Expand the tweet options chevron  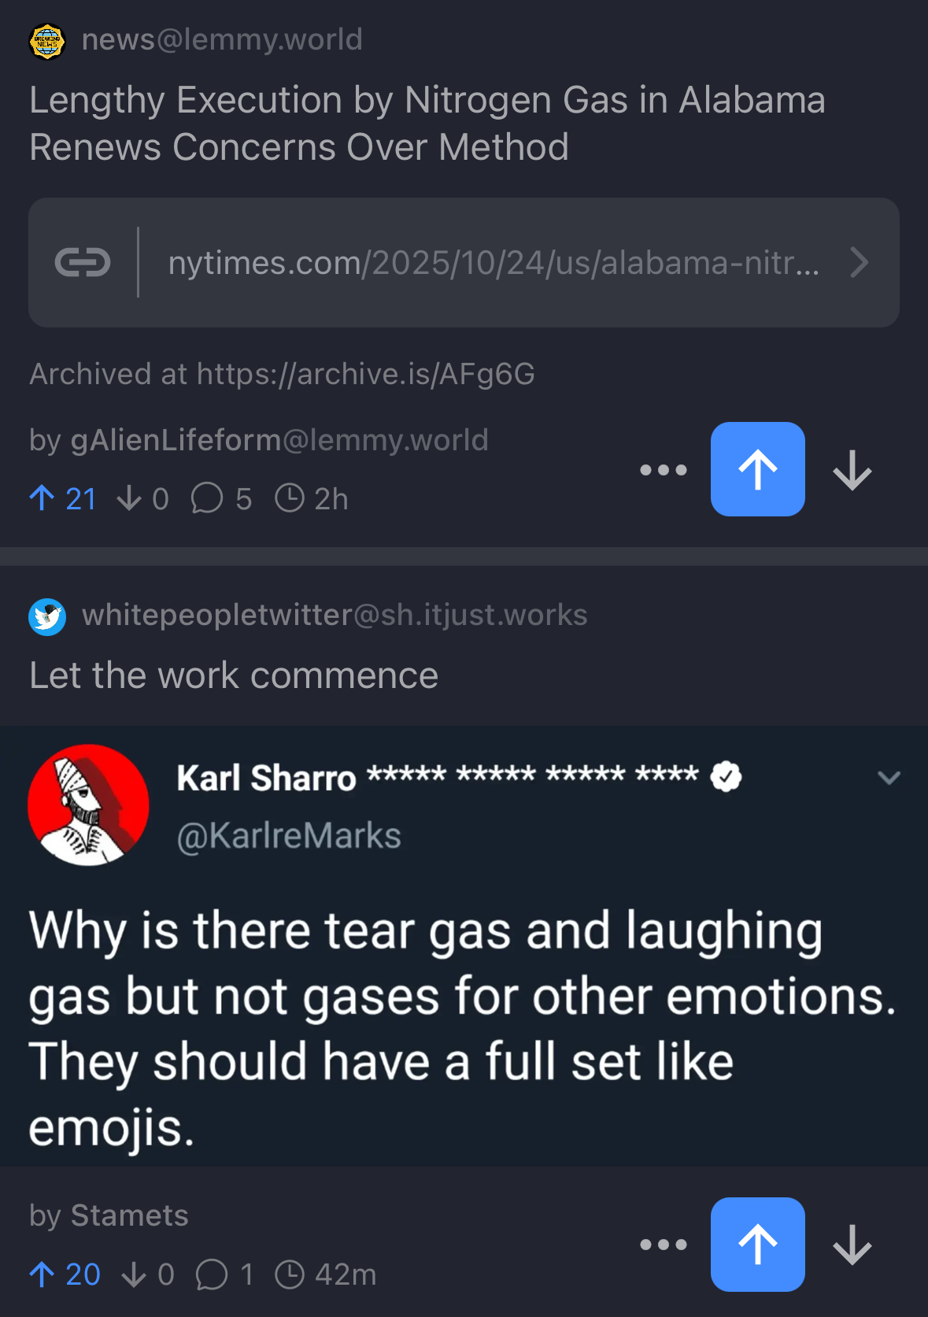(x=889, y=778)
